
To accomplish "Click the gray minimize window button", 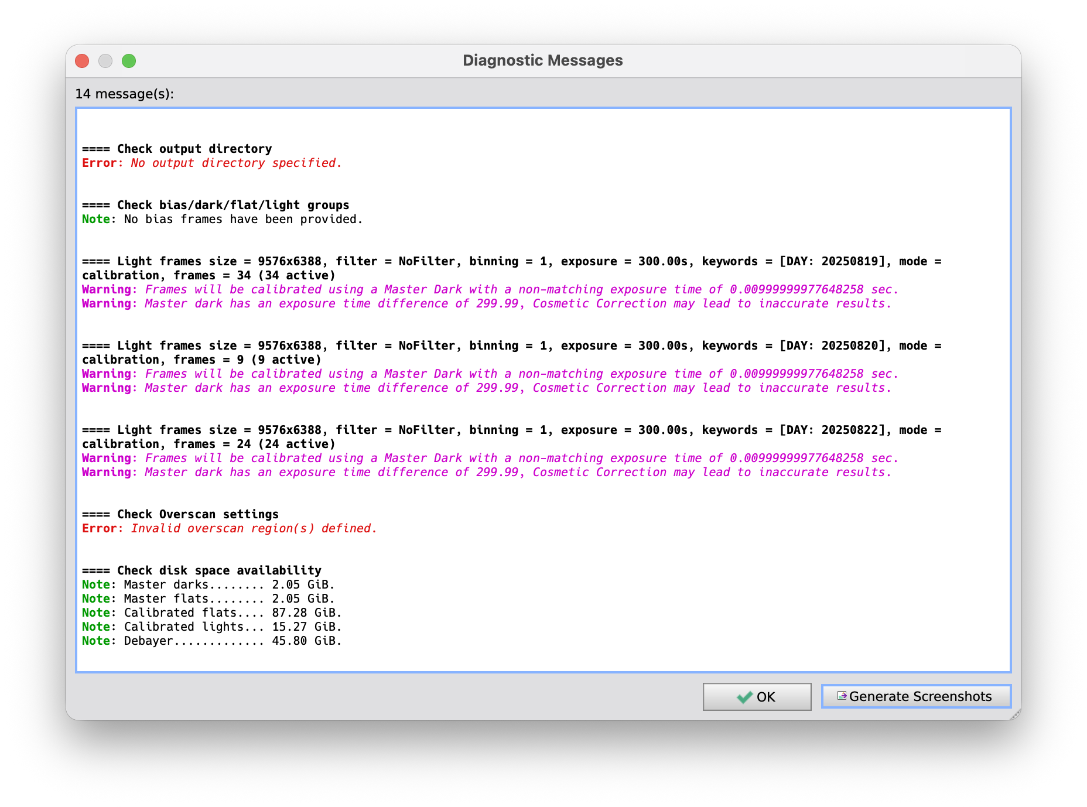I will [105, 61].
